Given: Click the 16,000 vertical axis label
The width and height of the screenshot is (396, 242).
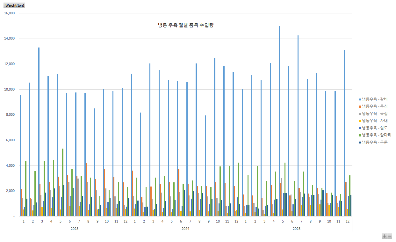Looking at the screenshot, I should (9, 13).
